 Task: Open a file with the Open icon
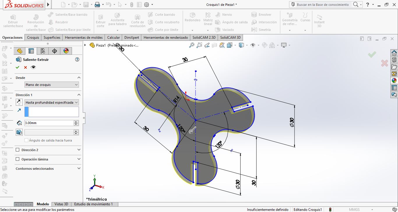(74, 5)
